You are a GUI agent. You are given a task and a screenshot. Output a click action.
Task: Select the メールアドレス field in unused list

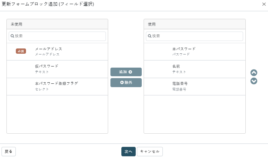(57, 51)
